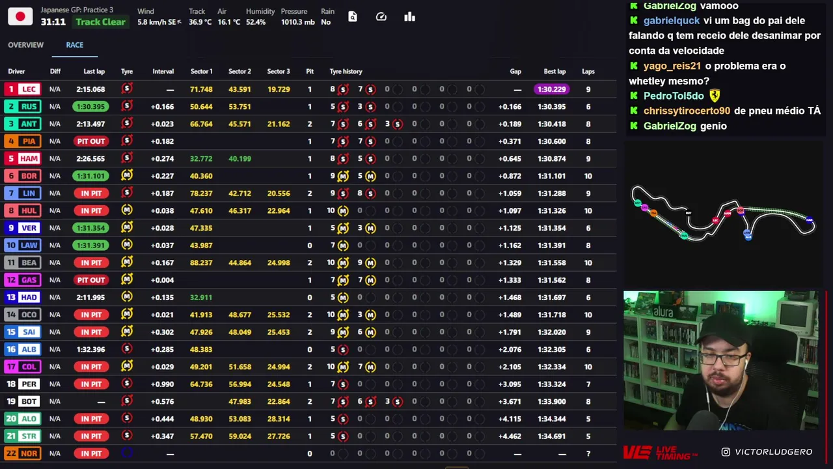Open the speedometer gauge icon

pos(381,16)
